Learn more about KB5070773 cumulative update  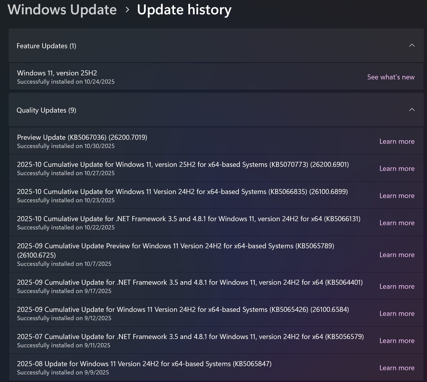397,168
